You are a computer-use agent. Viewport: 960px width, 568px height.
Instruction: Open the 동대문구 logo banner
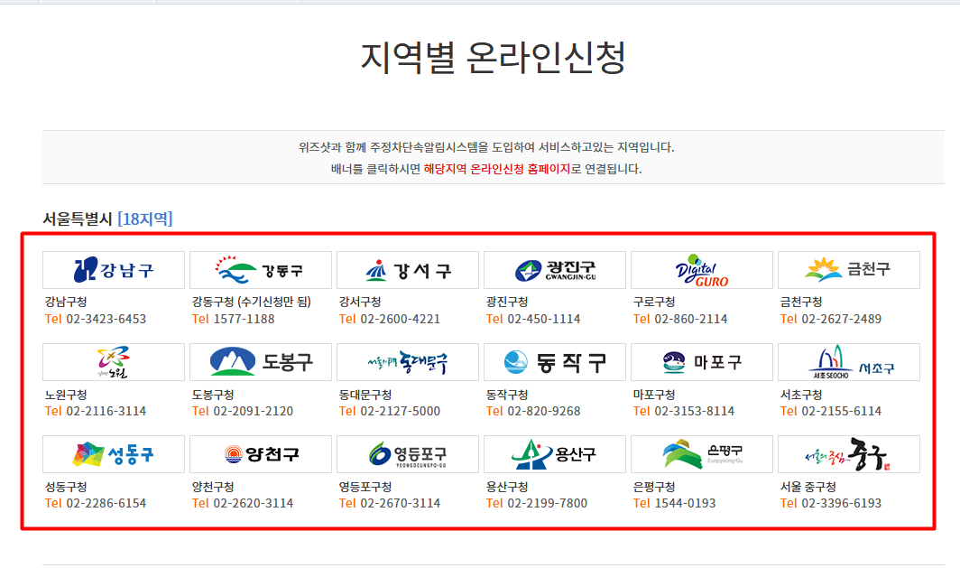click(x=407, y=362)
